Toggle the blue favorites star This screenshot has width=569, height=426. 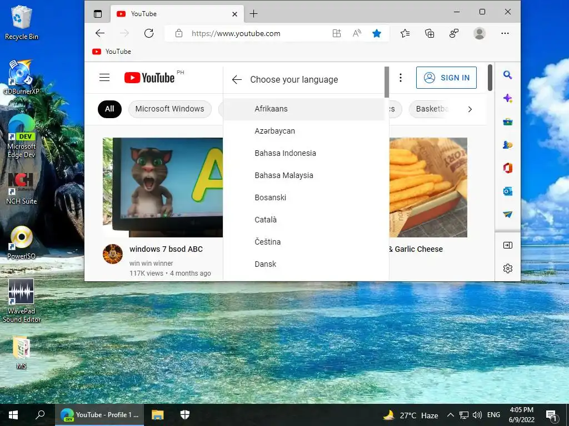tap(377, 33)
